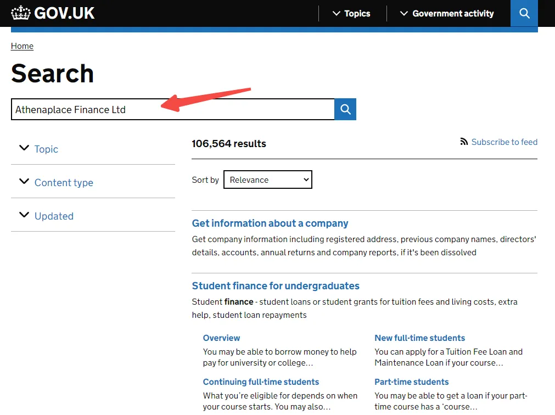Viewport: 555px width, 415px height.
Task: Open Get information about a company
Action: coord(270,223)
